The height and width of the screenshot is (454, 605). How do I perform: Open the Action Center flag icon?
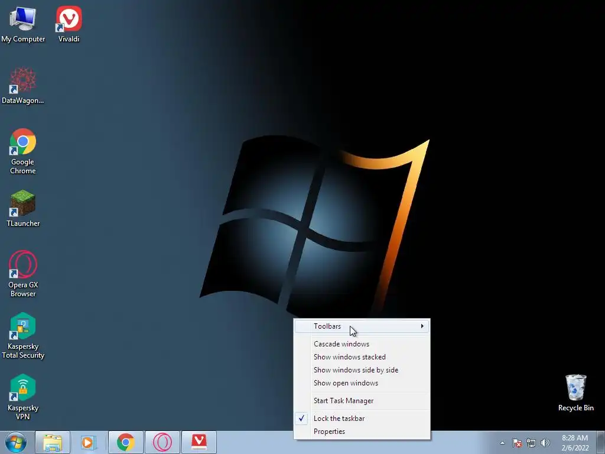coord(517,443)
